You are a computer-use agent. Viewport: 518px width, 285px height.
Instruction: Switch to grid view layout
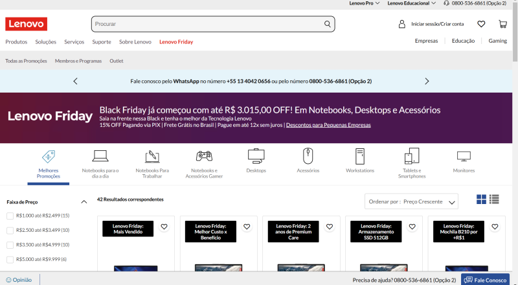click(x=481, y=199)
